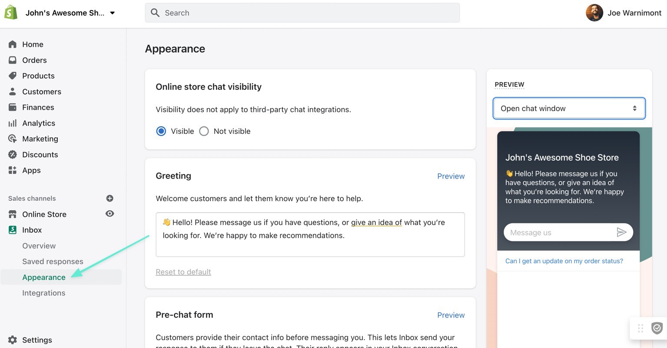667x348 pixels.
Task: Open the Inbox sales channel
Action: point(32,230)
